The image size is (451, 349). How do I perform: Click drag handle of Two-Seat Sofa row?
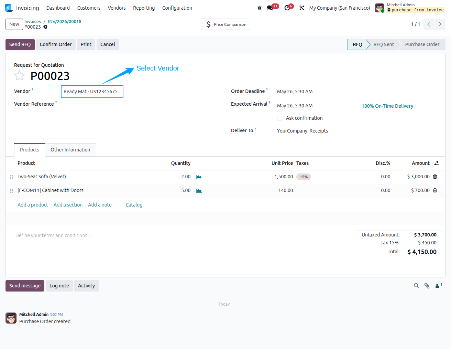click(11, 177)
